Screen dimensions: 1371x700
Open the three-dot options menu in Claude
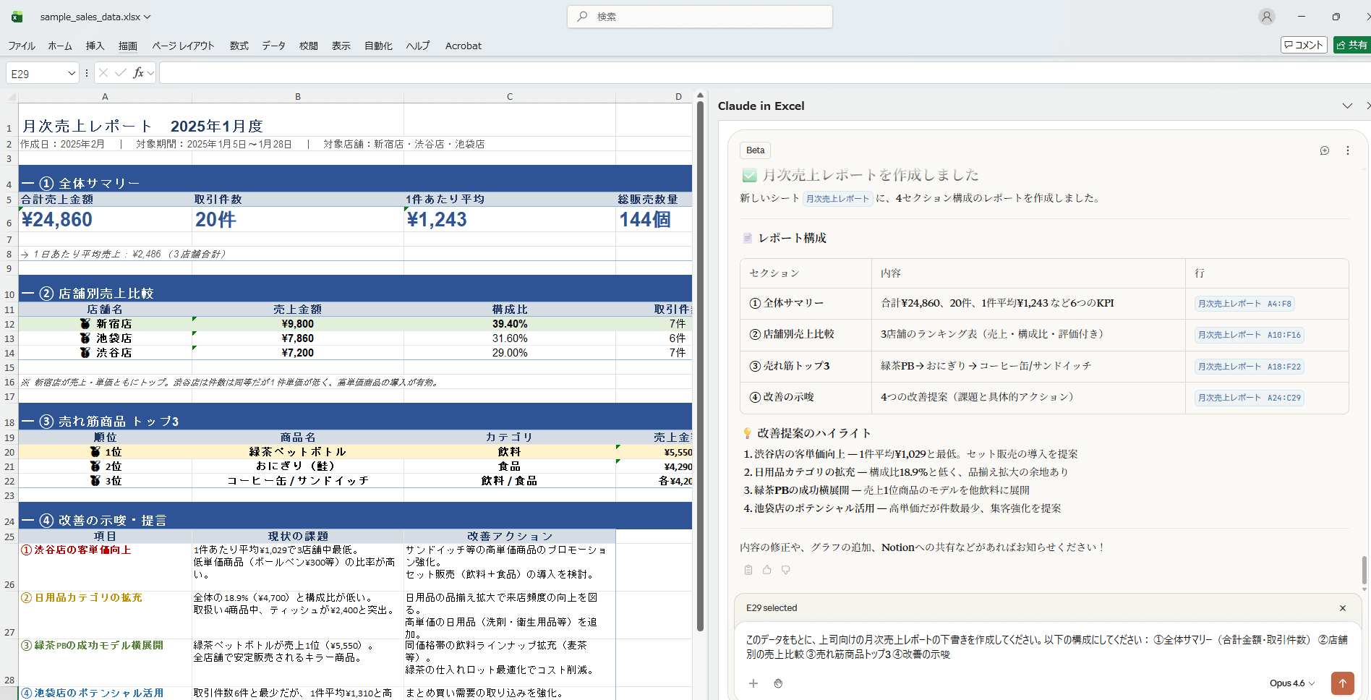click(1348, 150)
